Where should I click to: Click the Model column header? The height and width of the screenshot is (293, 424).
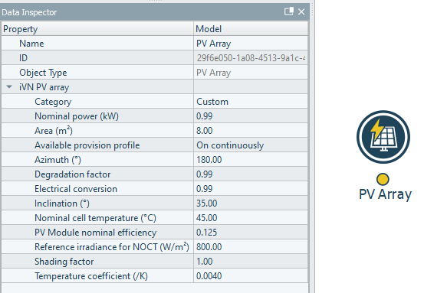(x=251, y=29)
